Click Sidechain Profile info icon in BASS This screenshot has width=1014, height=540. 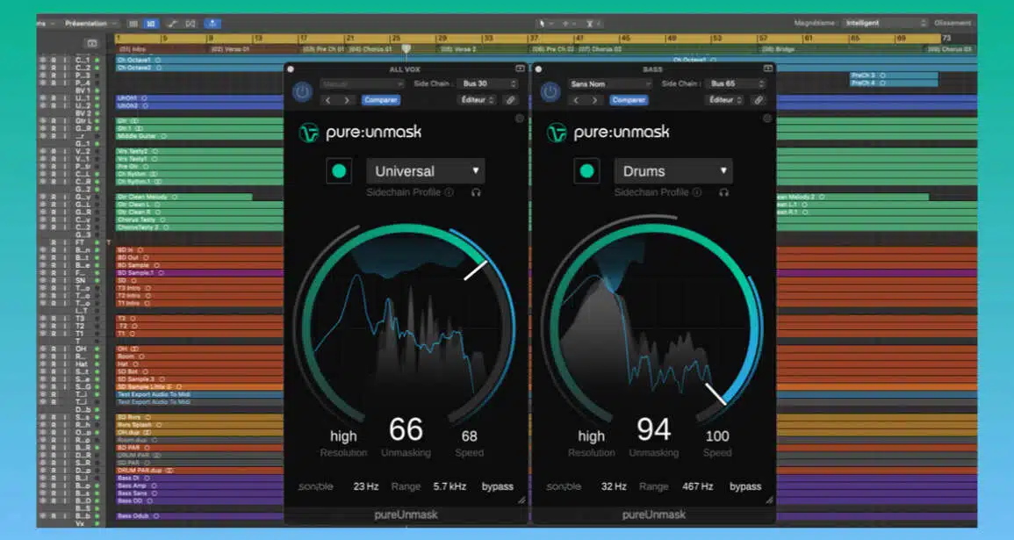pyautogui.click(x=697, y=192)
